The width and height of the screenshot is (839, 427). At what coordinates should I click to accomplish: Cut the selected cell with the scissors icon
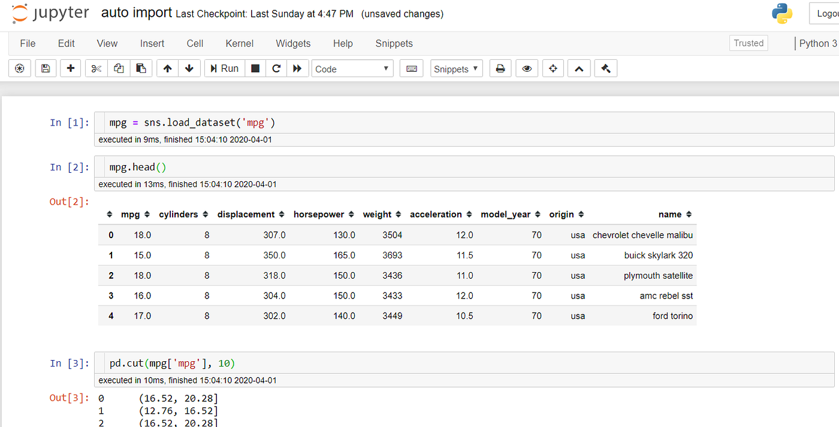click(x=96, y=68)
